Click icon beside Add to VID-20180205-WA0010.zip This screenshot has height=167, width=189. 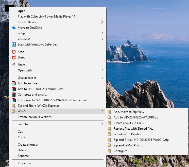pyautogui.click(x=109, y=117)
